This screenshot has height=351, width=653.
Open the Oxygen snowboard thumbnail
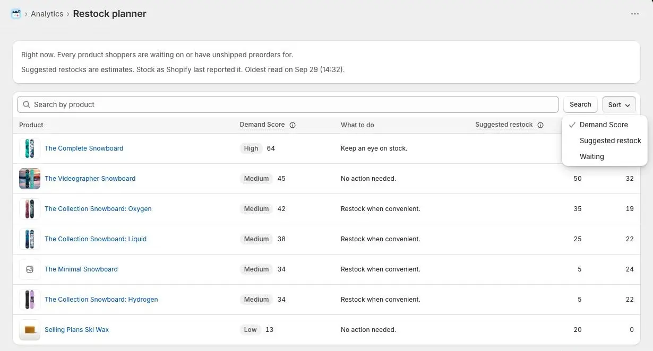30,209
